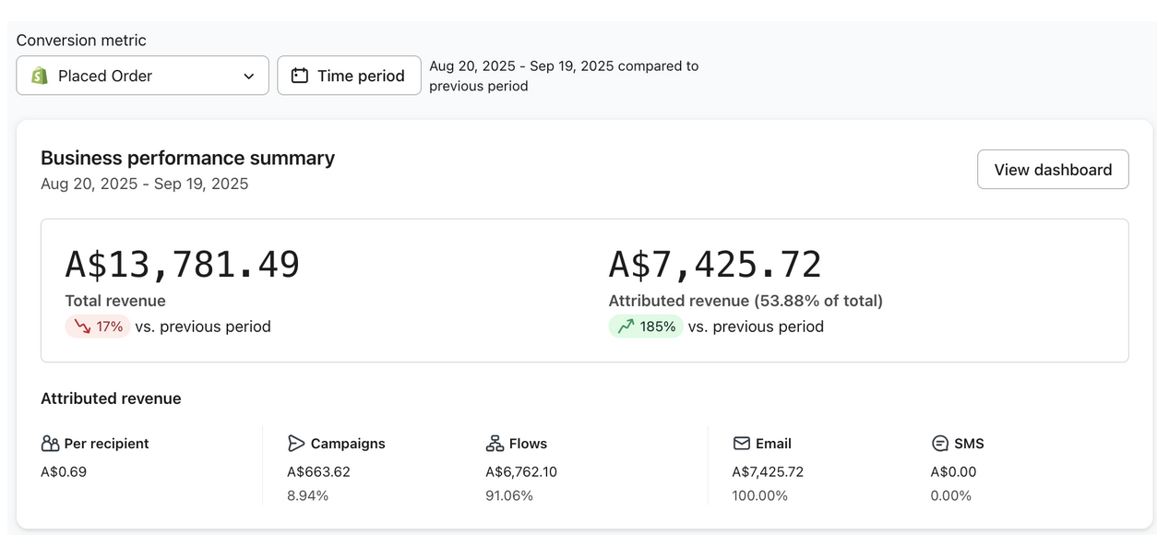Click the green upward trend arrow icon

point(626,327)
